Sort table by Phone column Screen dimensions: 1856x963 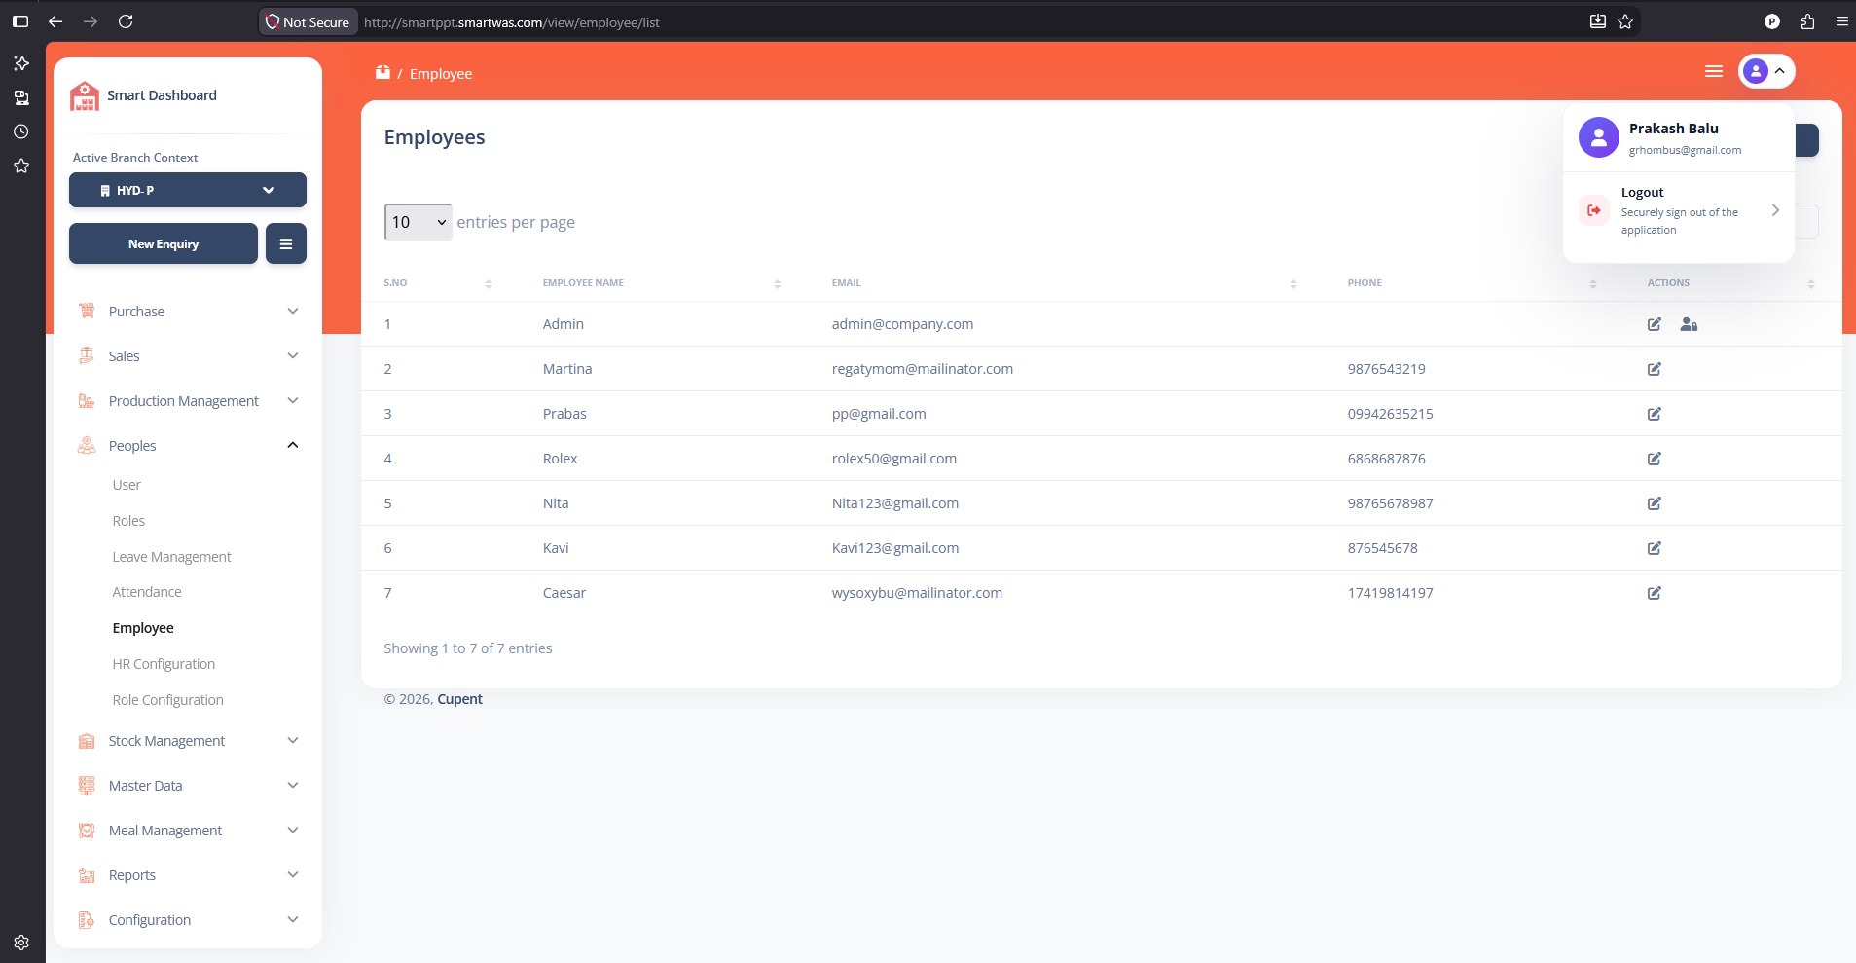point(1473,283)
